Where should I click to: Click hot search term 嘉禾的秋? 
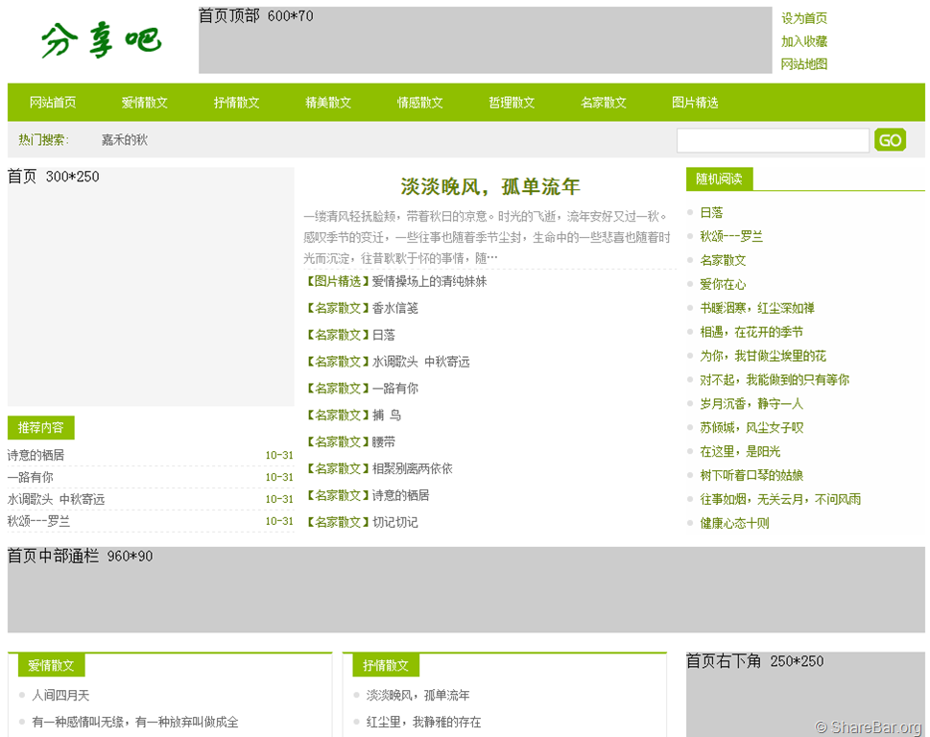click(125, 140)
